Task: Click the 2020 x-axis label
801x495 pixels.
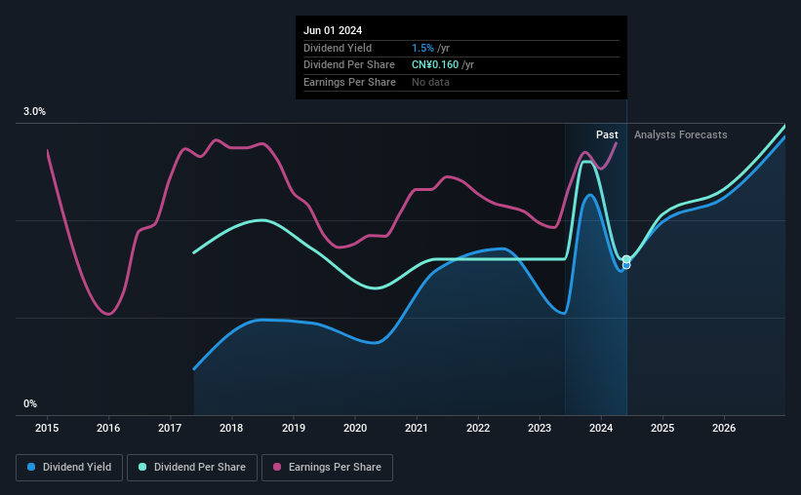Action: point(355,428)
